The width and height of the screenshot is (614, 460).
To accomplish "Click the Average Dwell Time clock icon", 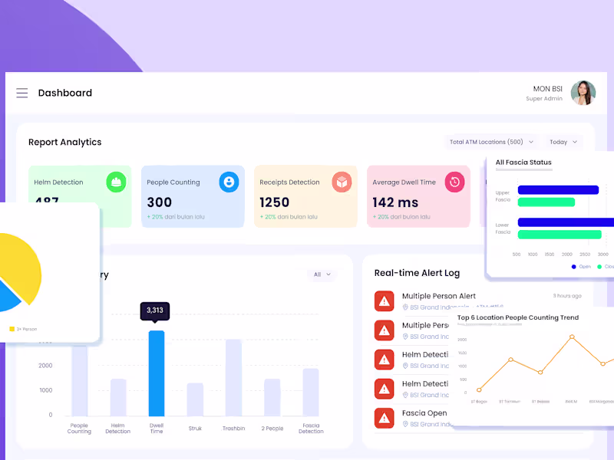I will [x=456, y=182].
